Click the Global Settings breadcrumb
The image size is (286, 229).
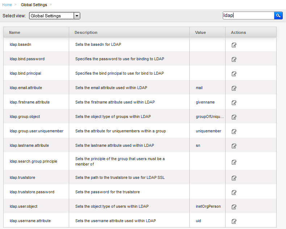(34, 5)
